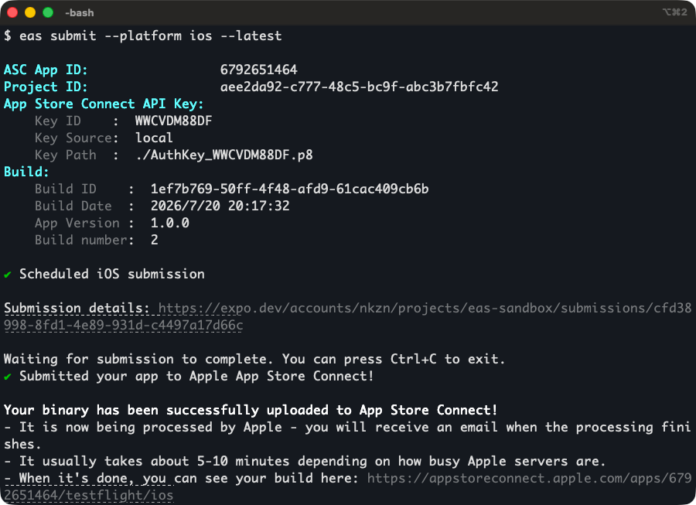This screenshot has width=696, height=505.
Task: Click the green checkmark beside Scheduled iOS submission
Action: pyautogui.click(x=8, y=275)
